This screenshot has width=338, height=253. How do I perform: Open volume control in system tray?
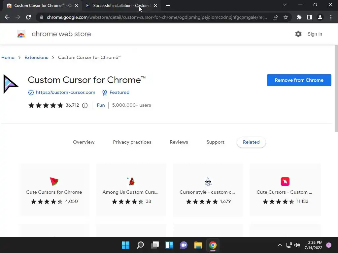(x=297, y=245)
